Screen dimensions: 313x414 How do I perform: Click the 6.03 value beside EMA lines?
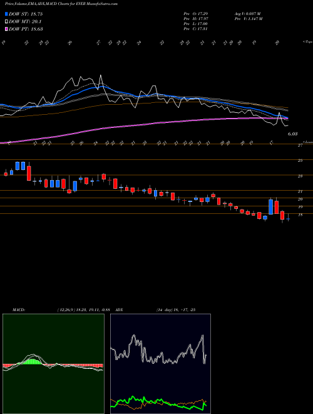click(x=292, y=134)
